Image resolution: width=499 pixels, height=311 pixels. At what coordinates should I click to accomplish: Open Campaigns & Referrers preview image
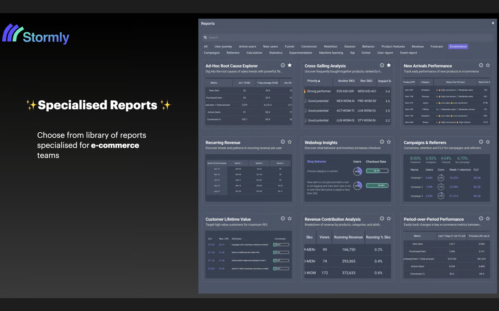[x=447, y=178]
